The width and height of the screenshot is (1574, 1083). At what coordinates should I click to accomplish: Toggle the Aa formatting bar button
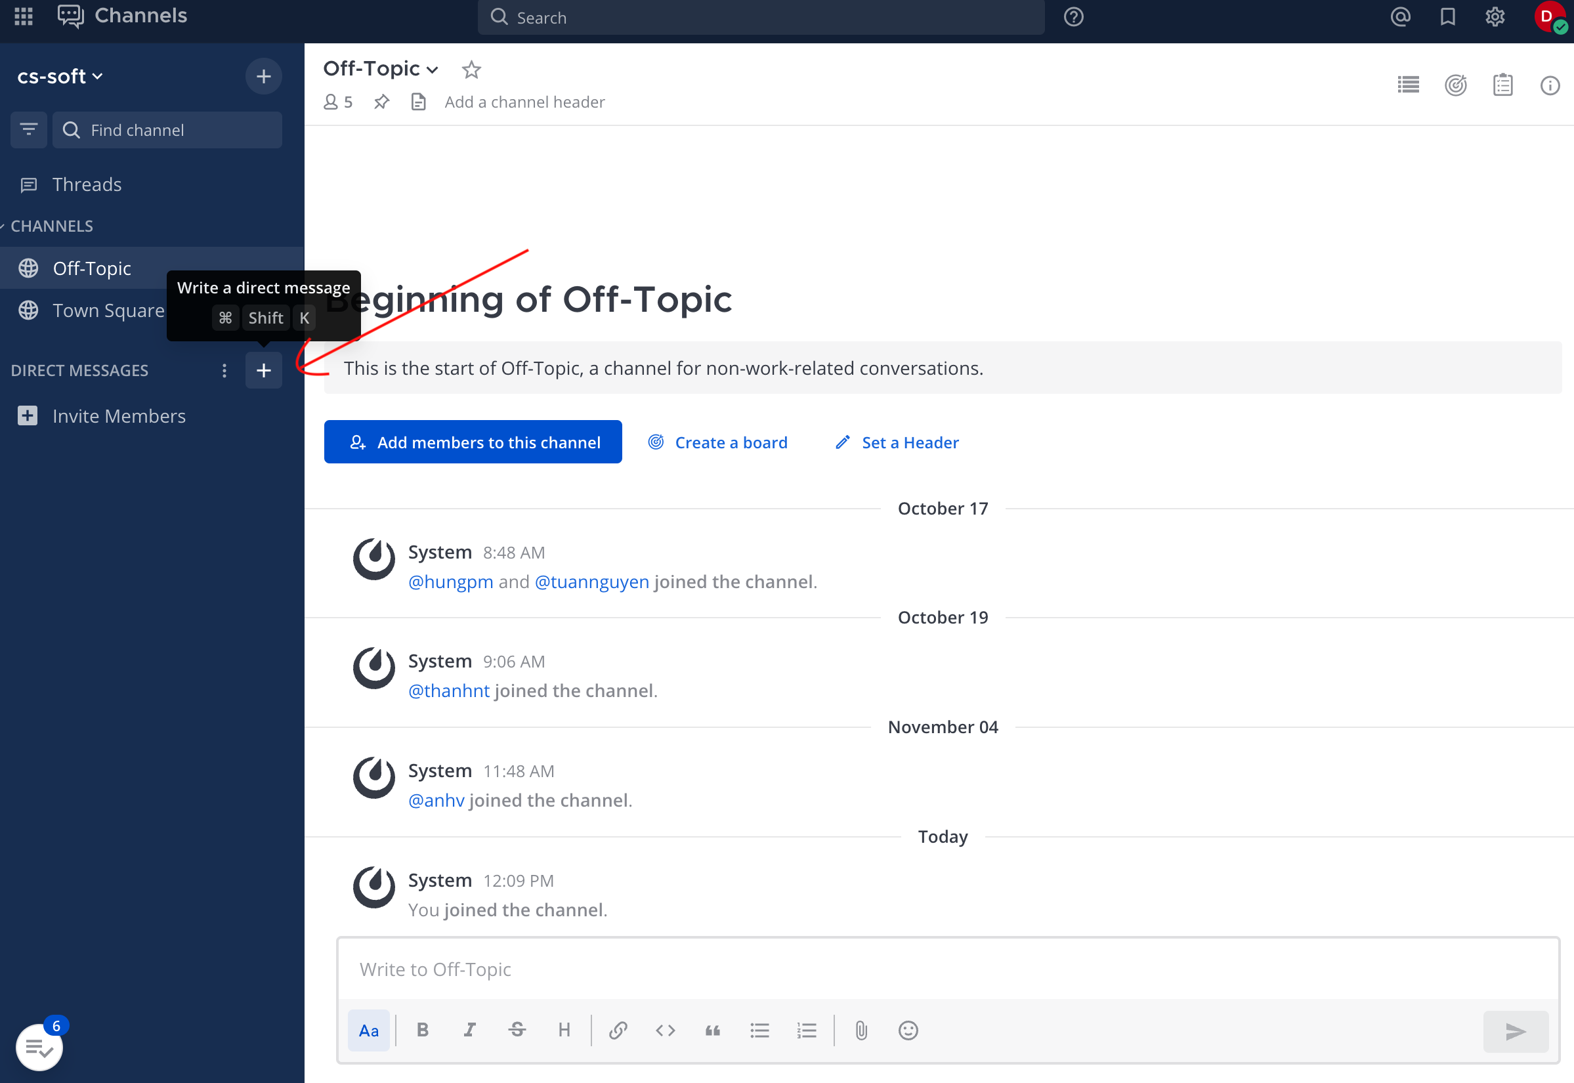[368, 1030]
